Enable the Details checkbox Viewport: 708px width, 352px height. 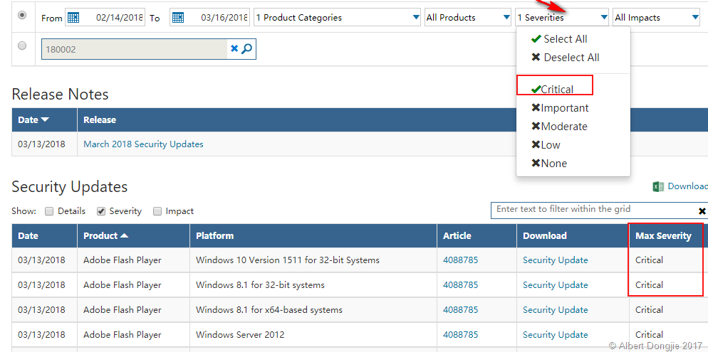click(49, 211)
